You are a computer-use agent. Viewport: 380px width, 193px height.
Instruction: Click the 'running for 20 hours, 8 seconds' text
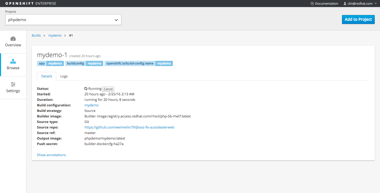coord(110,100)
